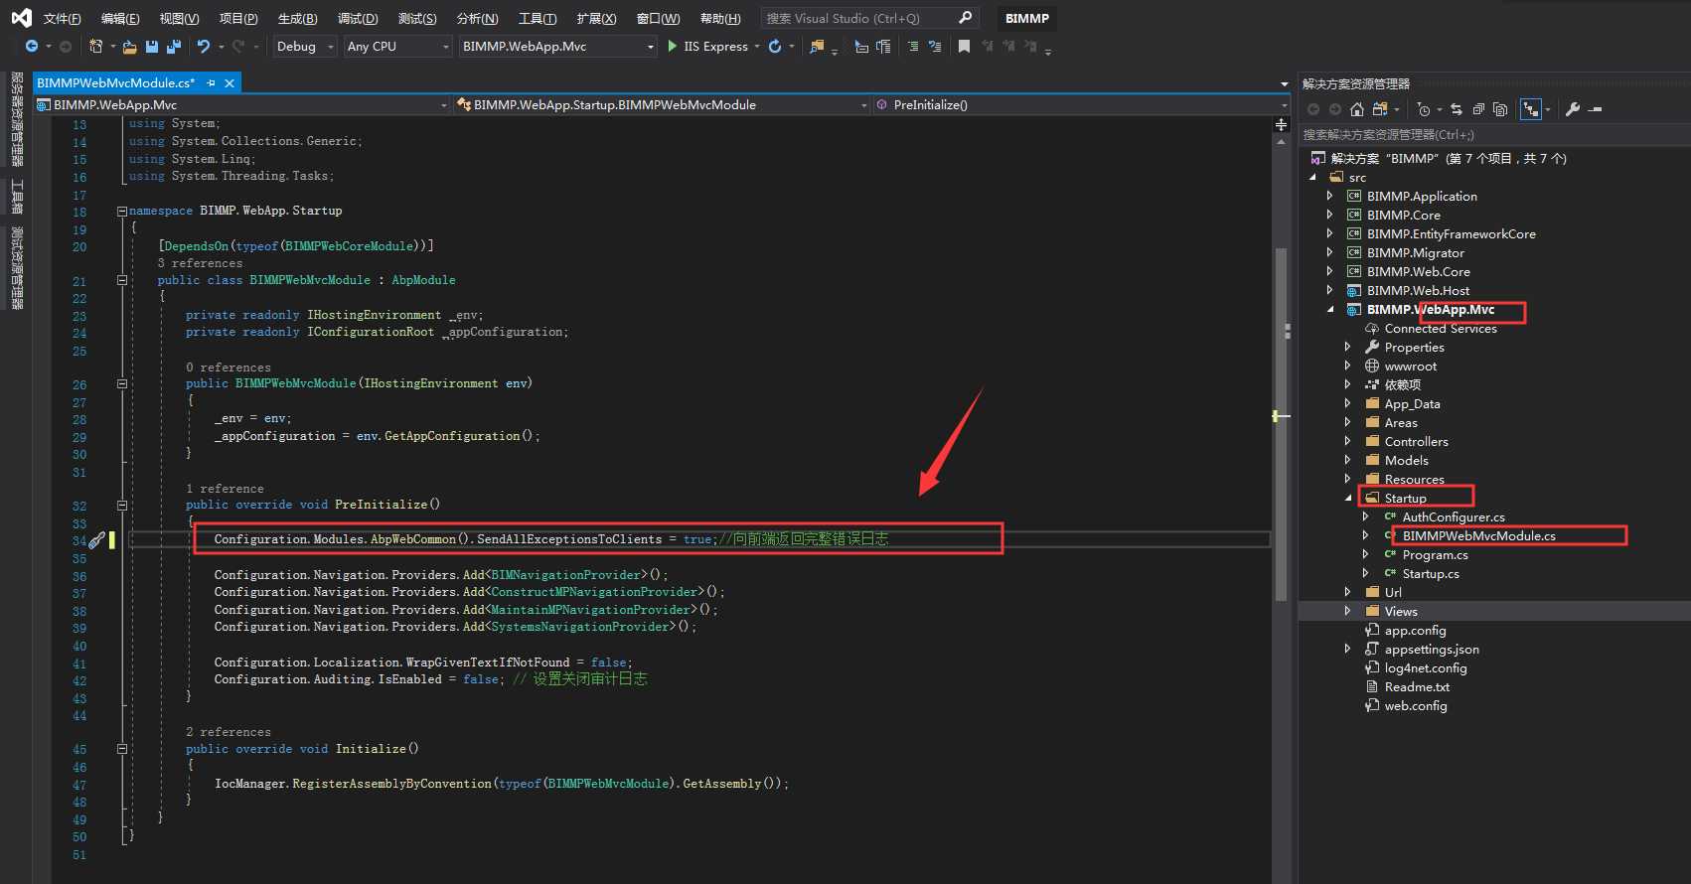
Task: Click the Undo arrow icon
Action: 204,46
